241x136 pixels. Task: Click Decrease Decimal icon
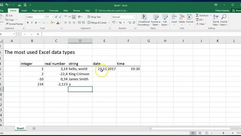[x=134, y=23]
